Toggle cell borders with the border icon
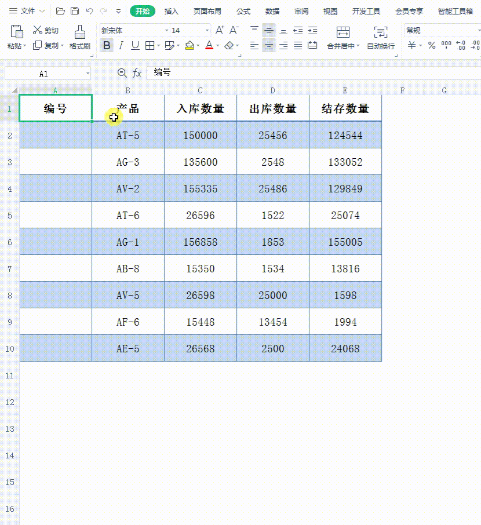The height and width of the screenshot is (525, 481). [x=149, y=45]
